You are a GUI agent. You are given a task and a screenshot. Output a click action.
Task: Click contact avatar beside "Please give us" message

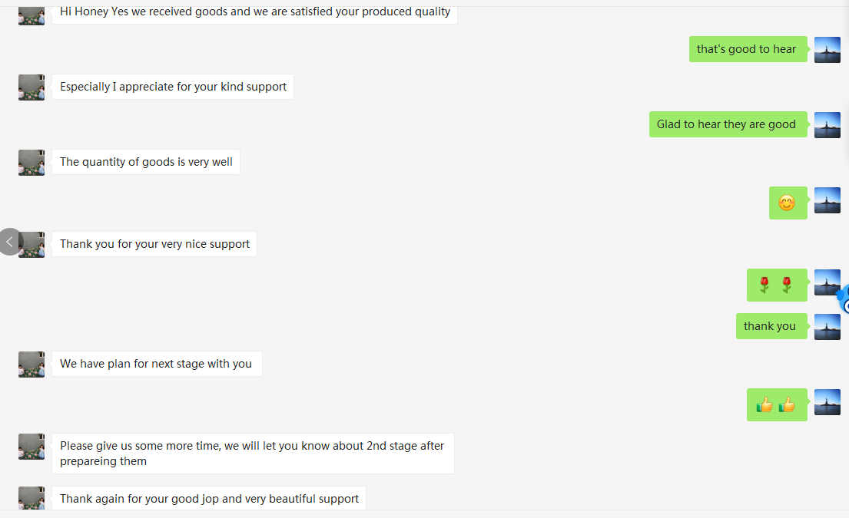point(32,447)
